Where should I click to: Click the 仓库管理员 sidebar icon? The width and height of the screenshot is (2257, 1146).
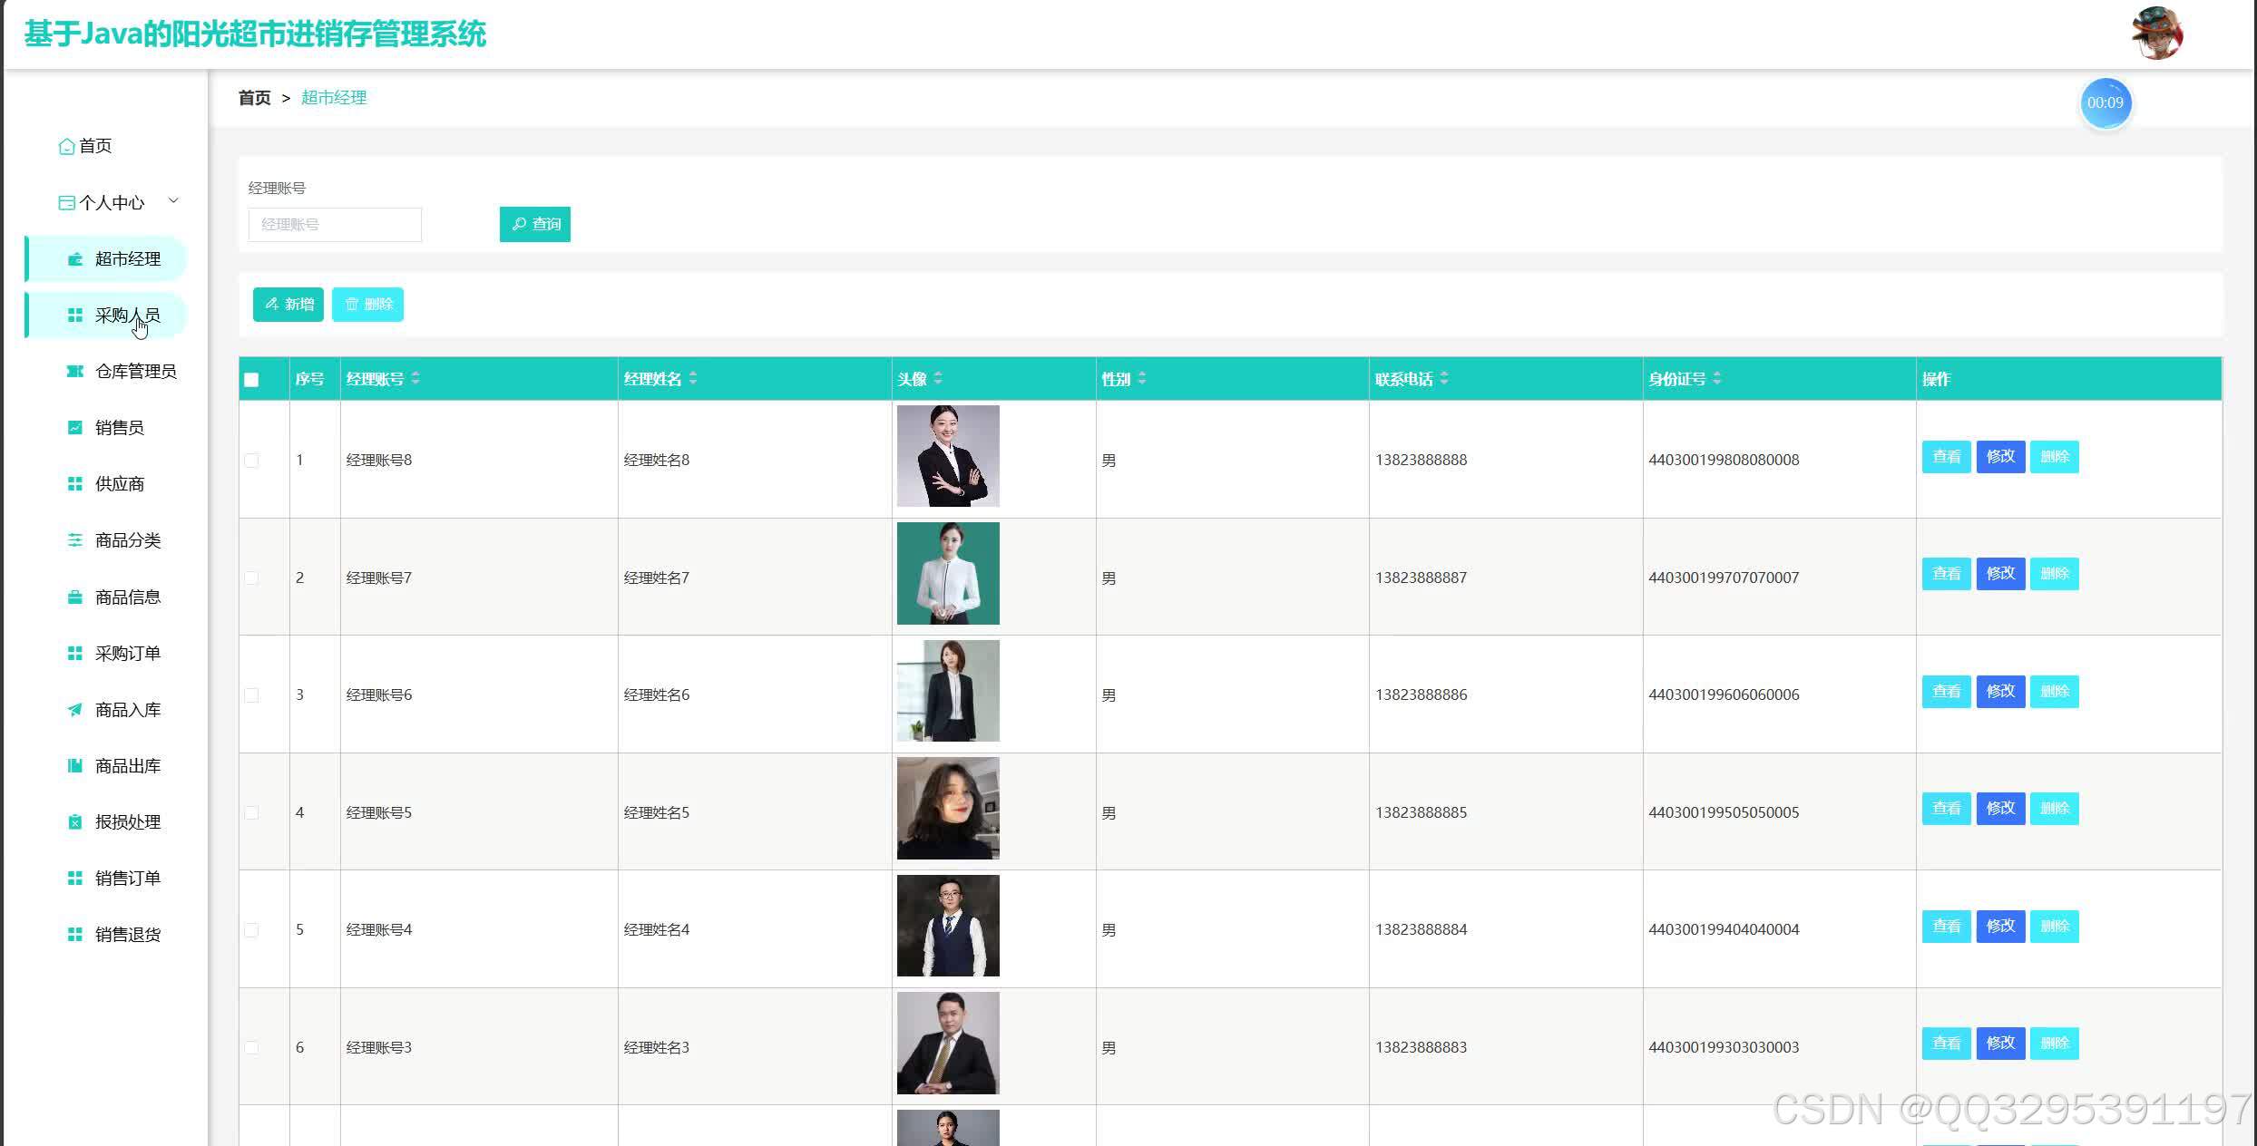pos(75,371)
